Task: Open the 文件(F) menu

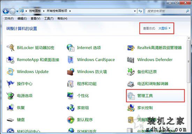Action: click(x=9, y=18)
